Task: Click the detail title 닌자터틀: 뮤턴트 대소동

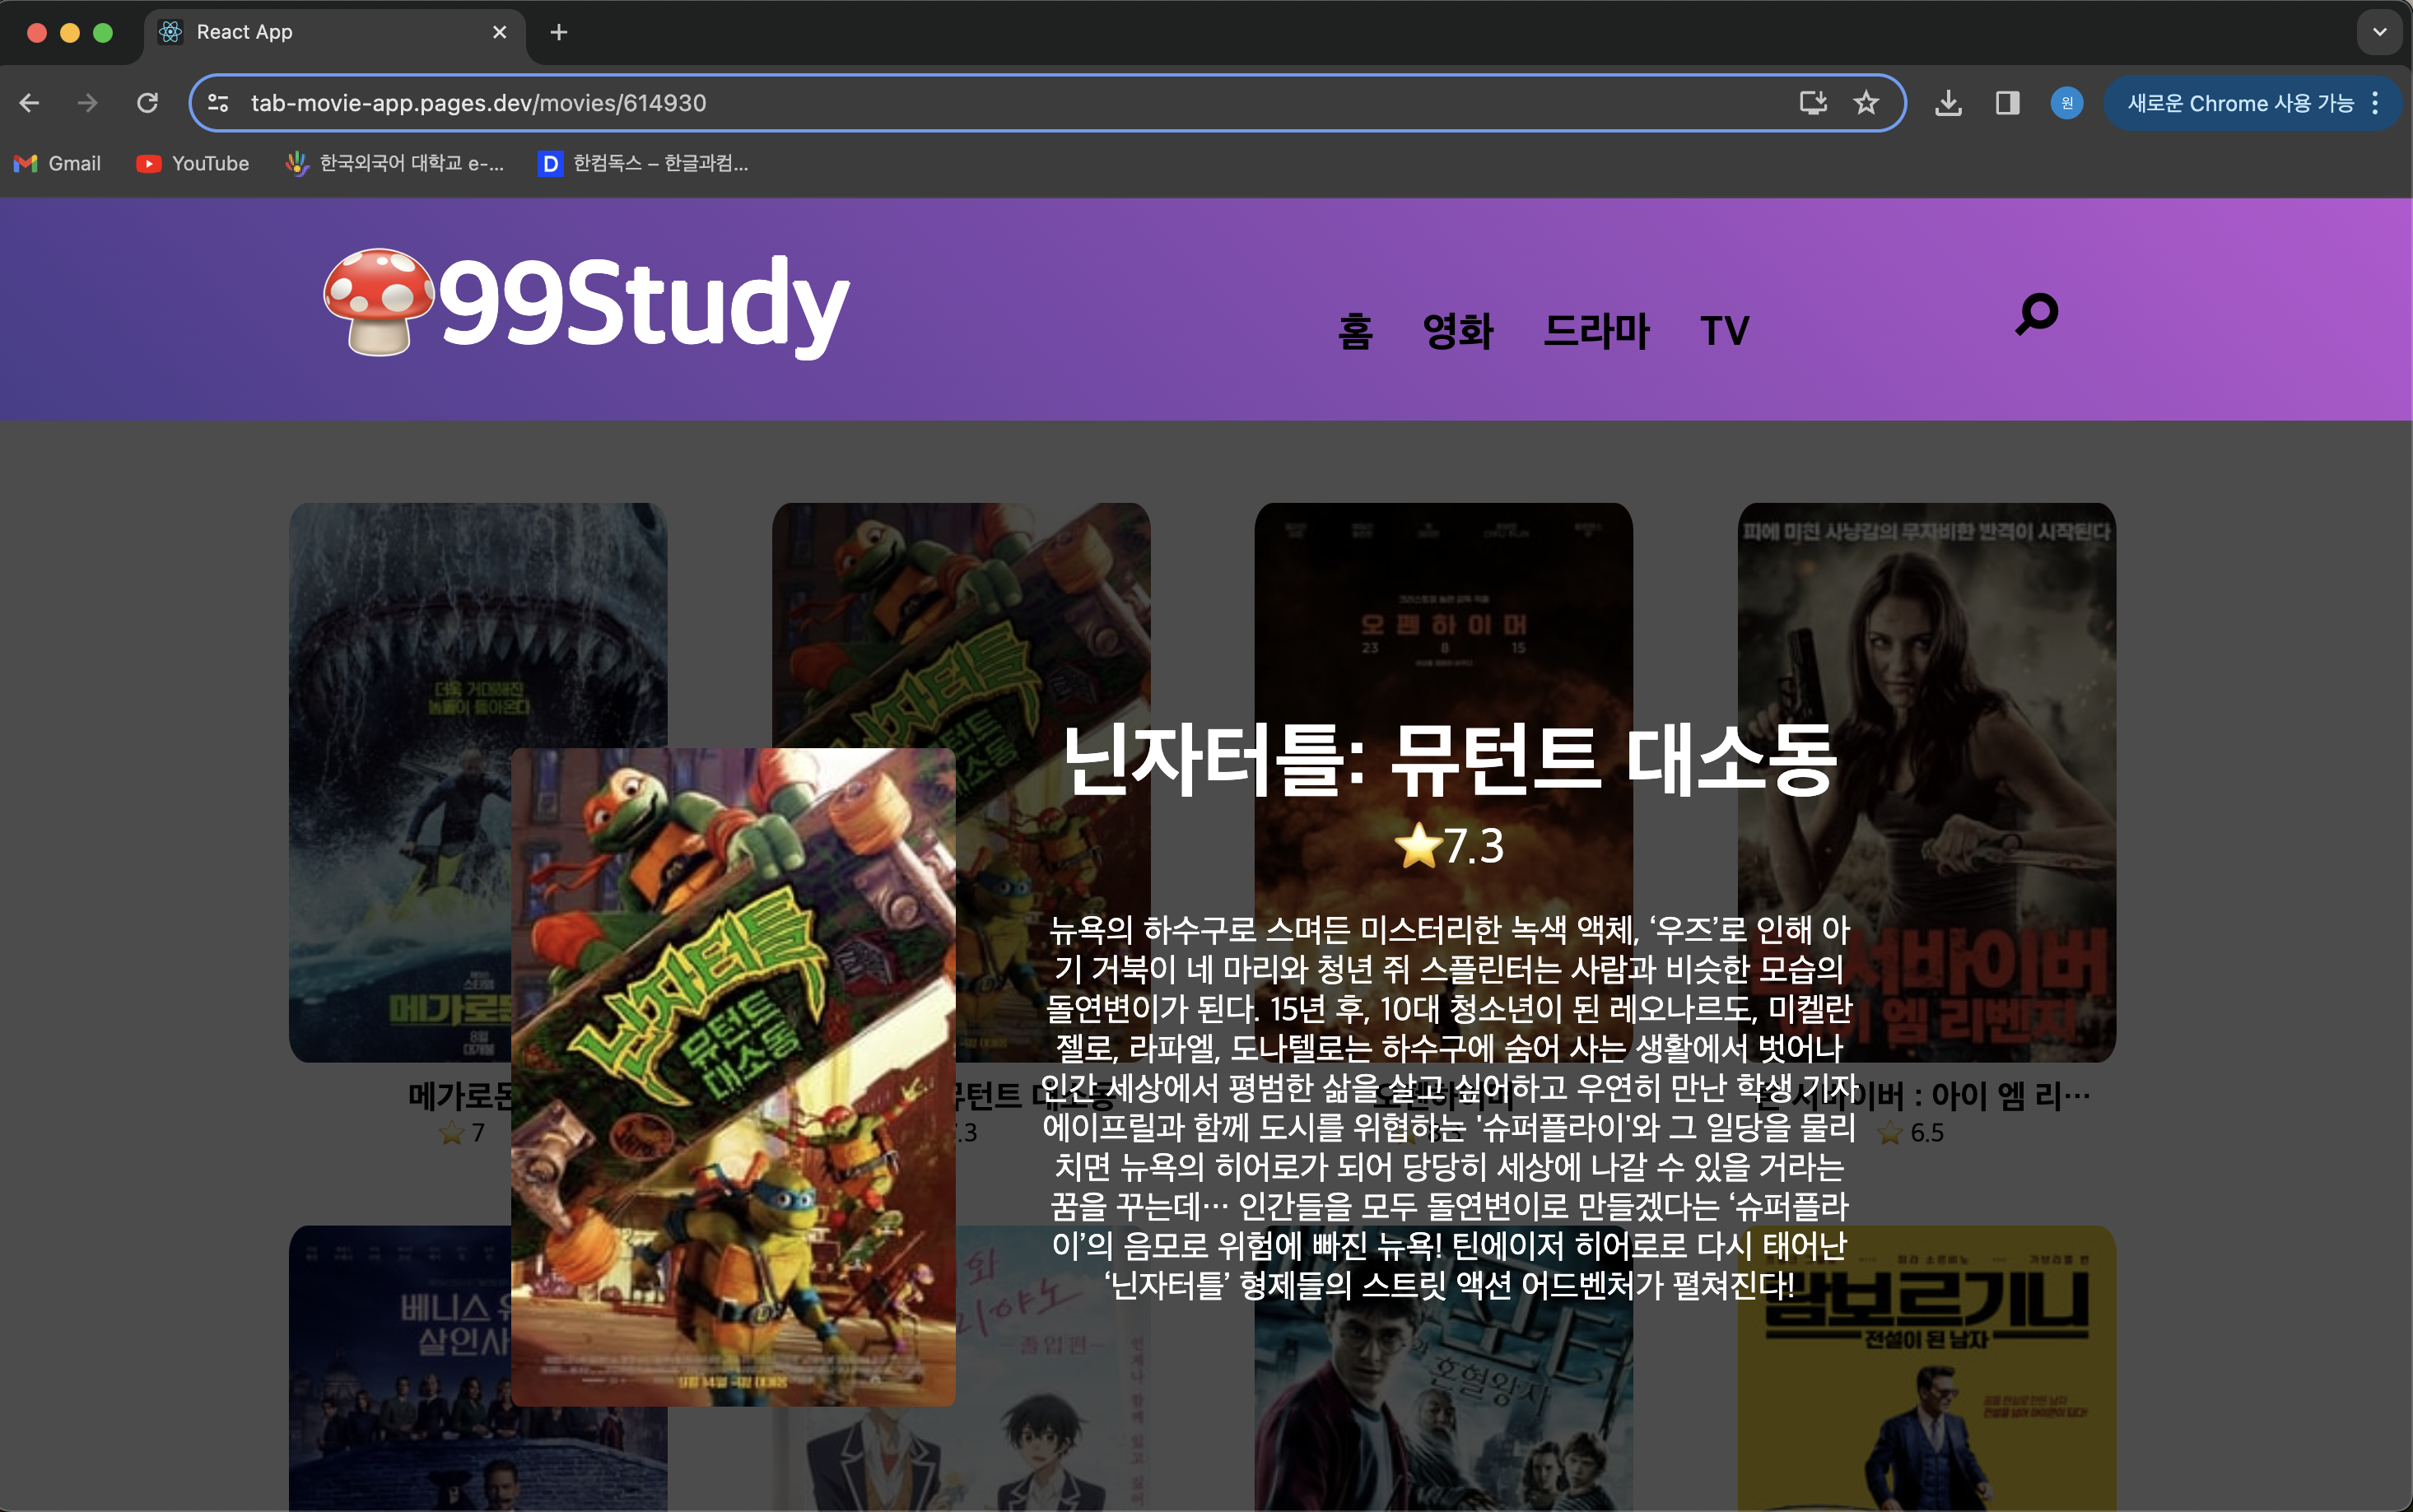Action: pyautogui.click(x=1449, y=761)
